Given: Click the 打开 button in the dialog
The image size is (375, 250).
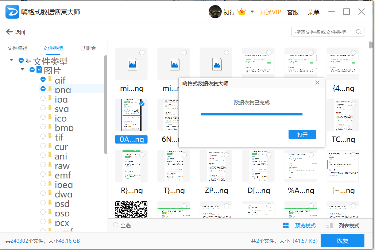Looking at the screenshot, I should click(302, 134).
